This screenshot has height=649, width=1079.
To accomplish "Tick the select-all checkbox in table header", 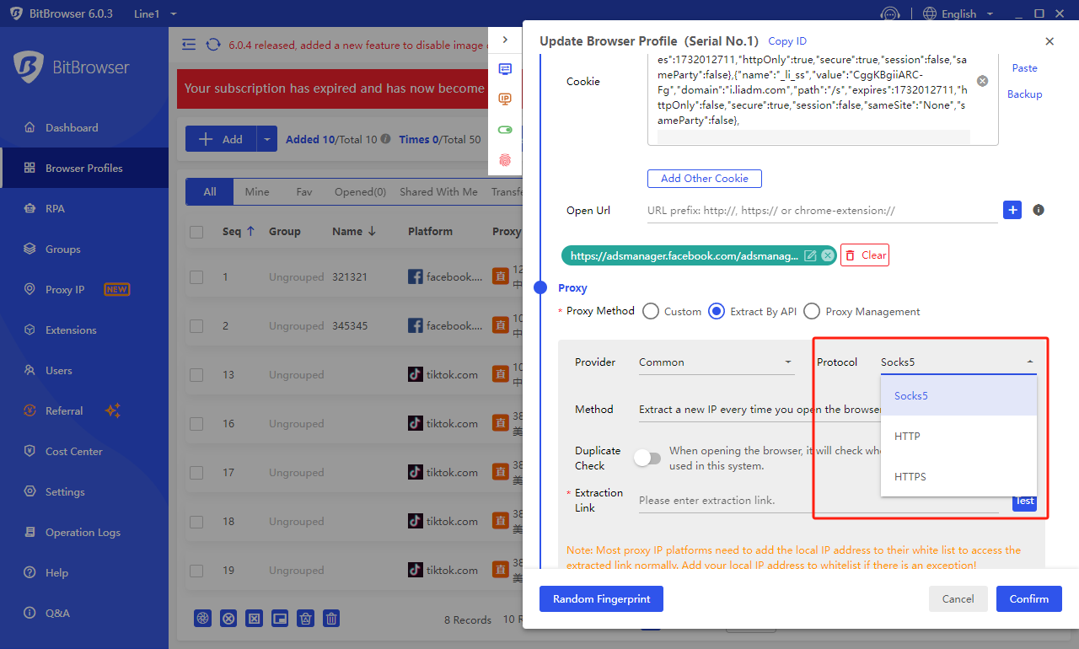I will tap(196, 232).
